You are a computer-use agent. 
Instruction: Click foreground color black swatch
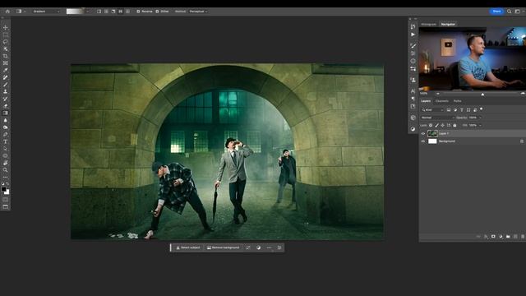point(4,189)
